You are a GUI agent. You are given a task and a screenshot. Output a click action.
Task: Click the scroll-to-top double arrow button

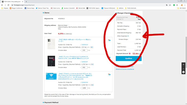184,64
